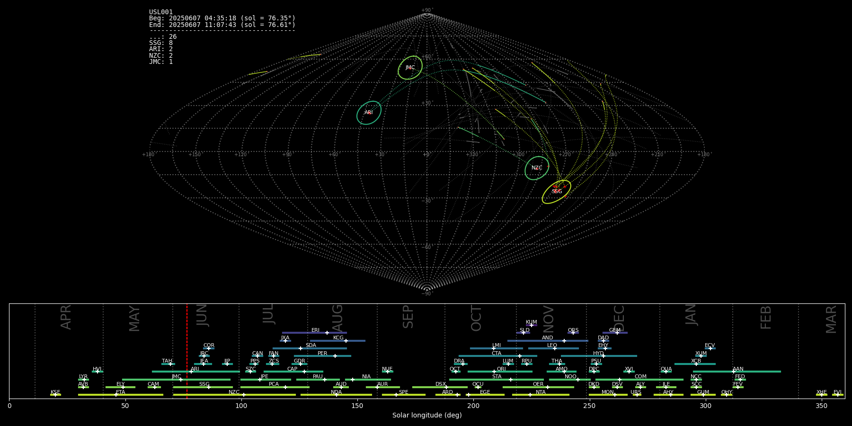Select the NZC radiant circle on the sky map
This screenshot has width=852, height=426.
pos(537,168)
